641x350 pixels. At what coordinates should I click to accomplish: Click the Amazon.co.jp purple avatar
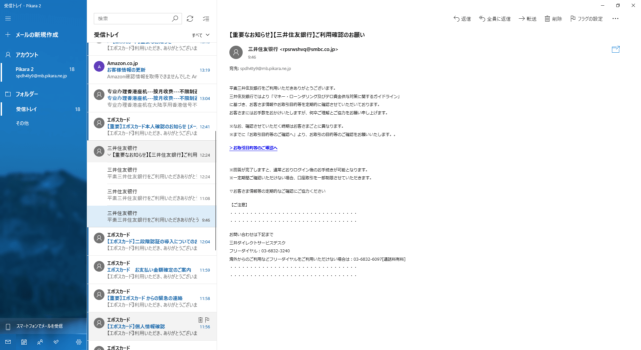click(x=99, y=67)
